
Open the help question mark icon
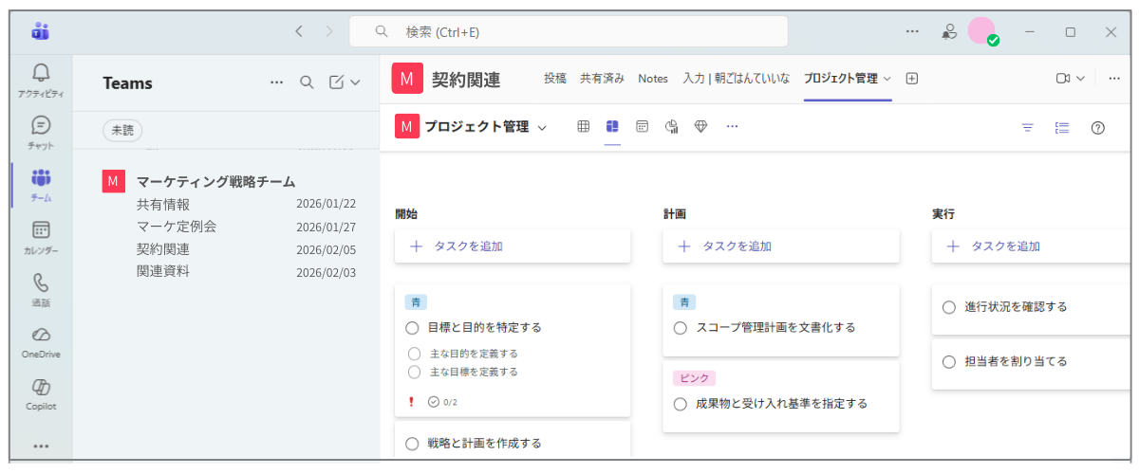point(1097,127)
